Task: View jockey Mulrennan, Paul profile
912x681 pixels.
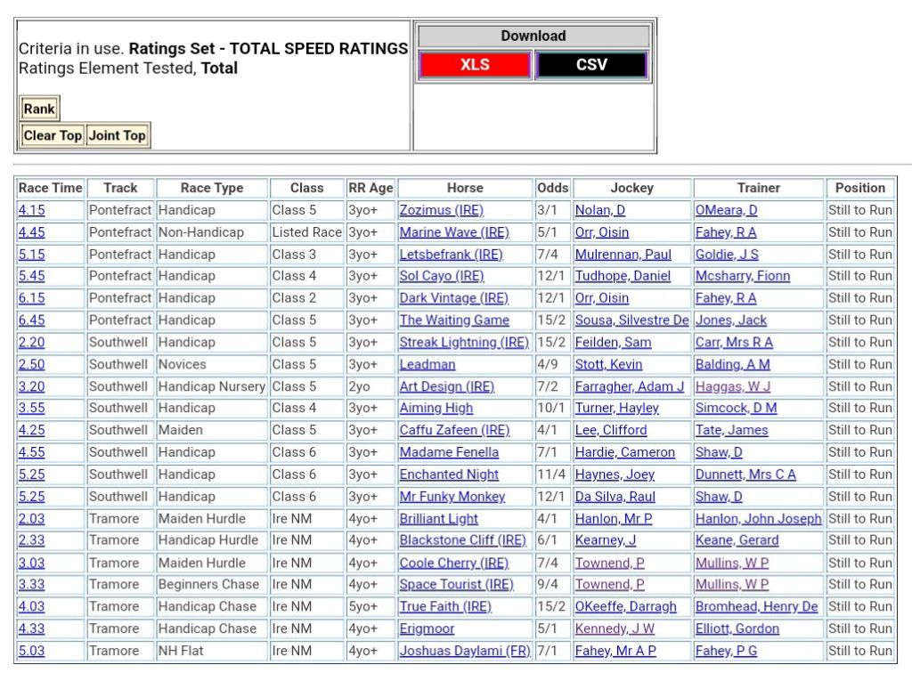Action: pyautogui.click(x=623, y=255)
